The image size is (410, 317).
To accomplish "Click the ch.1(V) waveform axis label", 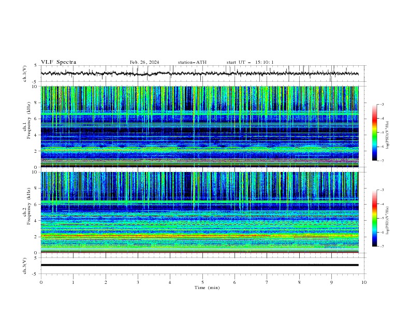I will click(25, 74).
